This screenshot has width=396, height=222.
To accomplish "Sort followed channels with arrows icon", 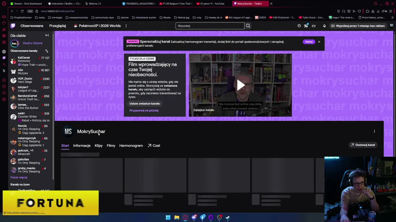I will click(x=47, y=51).
